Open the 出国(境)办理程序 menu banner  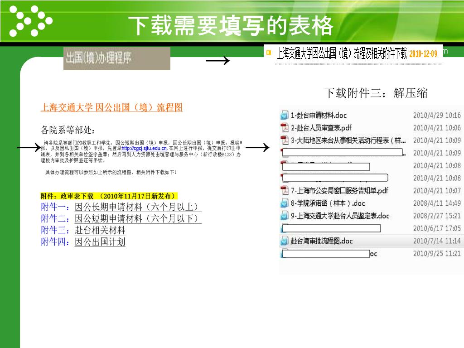point(117,58)
